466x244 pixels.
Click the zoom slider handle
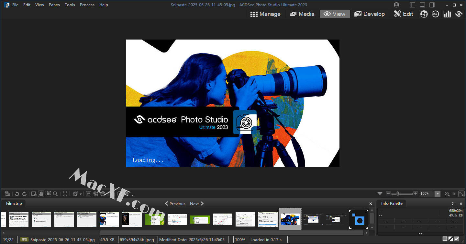tap(398, 193)
